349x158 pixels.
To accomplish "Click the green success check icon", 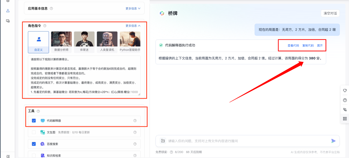I will point(161,45).
